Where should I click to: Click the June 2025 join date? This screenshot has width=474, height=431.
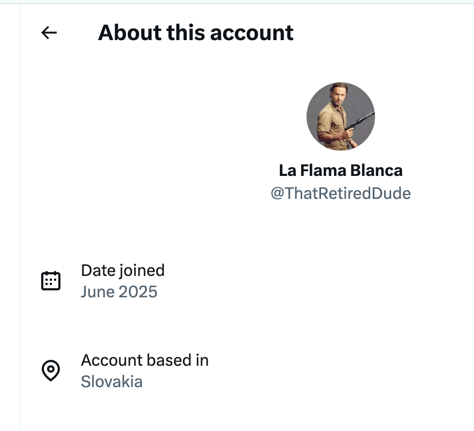tap(119, 292)
